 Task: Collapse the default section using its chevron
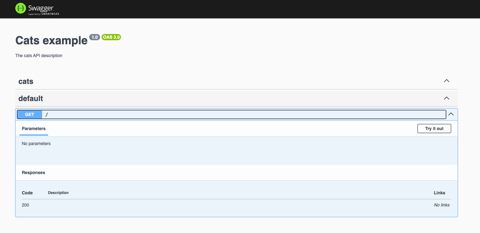click(447, 98)
